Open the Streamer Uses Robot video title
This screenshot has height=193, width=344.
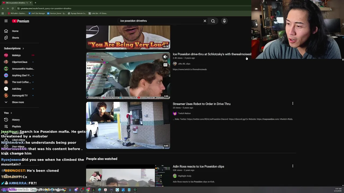(x=202, y=104)
